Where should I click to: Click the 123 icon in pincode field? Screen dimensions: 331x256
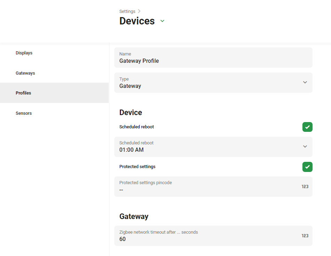click(305, 187)
